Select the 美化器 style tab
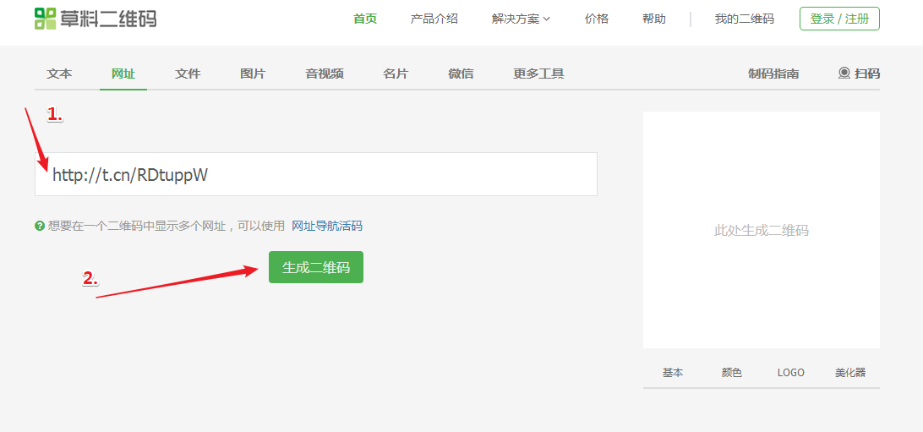 point(850,373)
